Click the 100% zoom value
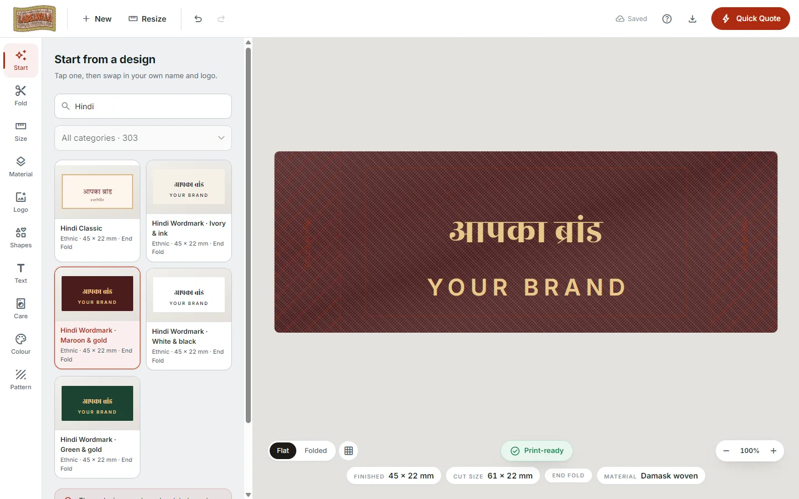799x499 pixels. [x=750, y=451]
